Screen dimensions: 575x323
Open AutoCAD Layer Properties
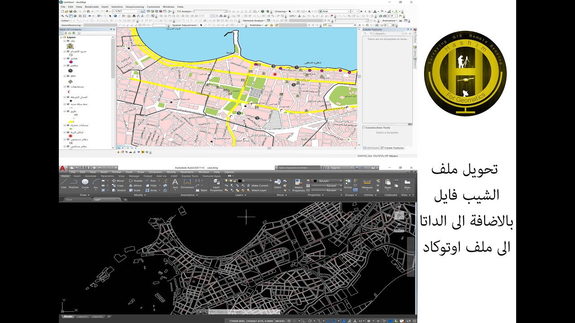click(217, 186)
